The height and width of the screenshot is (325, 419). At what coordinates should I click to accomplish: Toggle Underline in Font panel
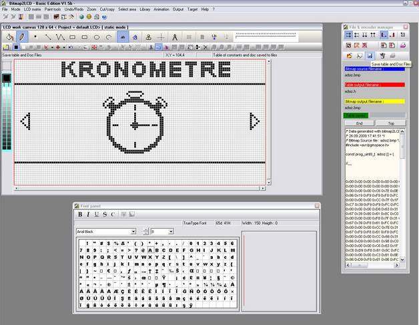[97, 214]
